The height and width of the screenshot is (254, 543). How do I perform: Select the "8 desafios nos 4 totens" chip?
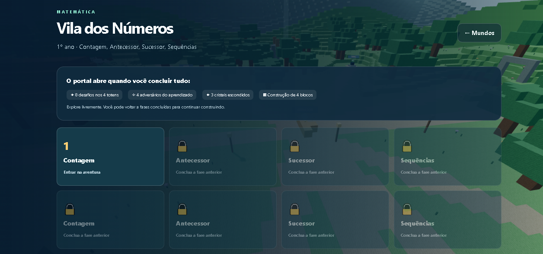click(95, 95)
